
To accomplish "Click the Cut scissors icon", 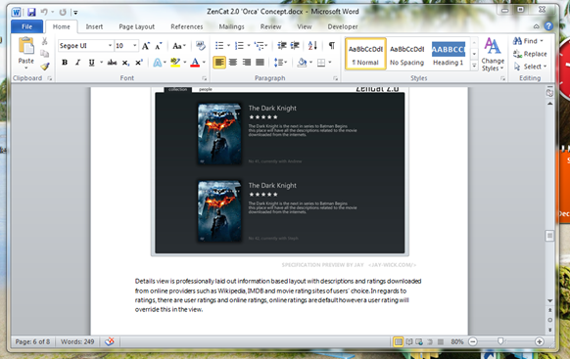I will tap(45, 41).
